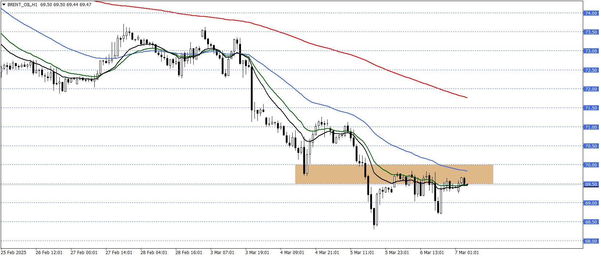
Task: Click the 73.00 price label
Action: tap(591, 51)
